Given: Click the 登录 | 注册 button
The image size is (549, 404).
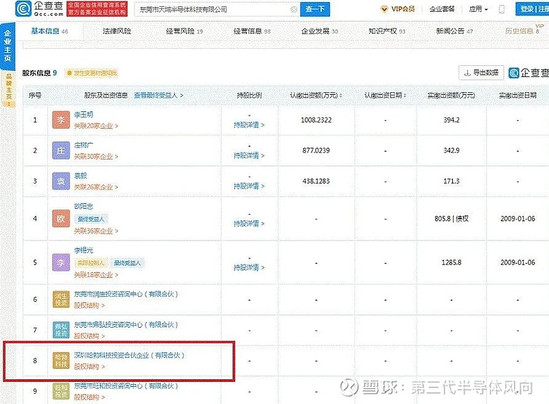Looking at the screenshot, I should coord(533,9).
